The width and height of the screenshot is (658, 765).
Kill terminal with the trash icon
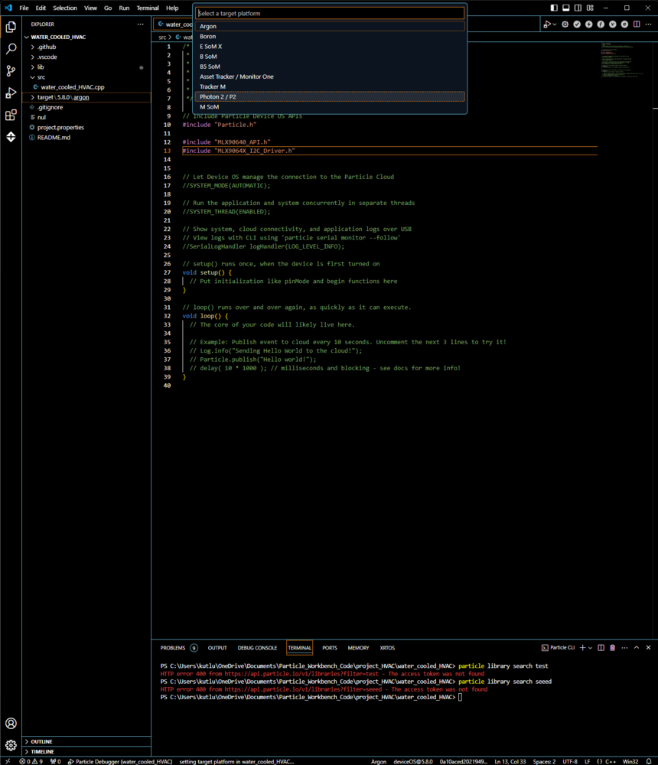[x=612, y=648]
